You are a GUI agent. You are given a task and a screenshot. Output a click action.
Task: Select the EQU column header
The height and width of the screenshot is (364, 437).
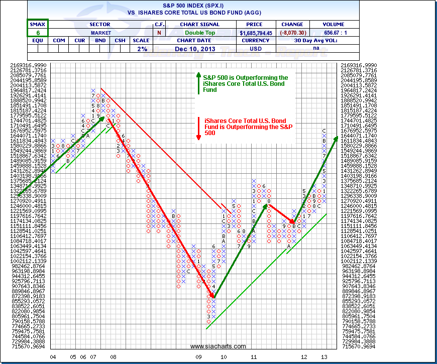pos(38,41)
